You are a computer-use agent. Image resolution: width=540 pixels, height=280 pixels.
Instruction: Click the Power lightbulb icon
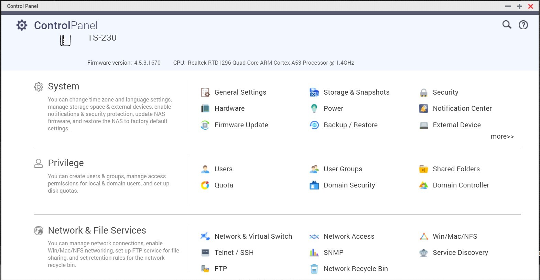314,108
